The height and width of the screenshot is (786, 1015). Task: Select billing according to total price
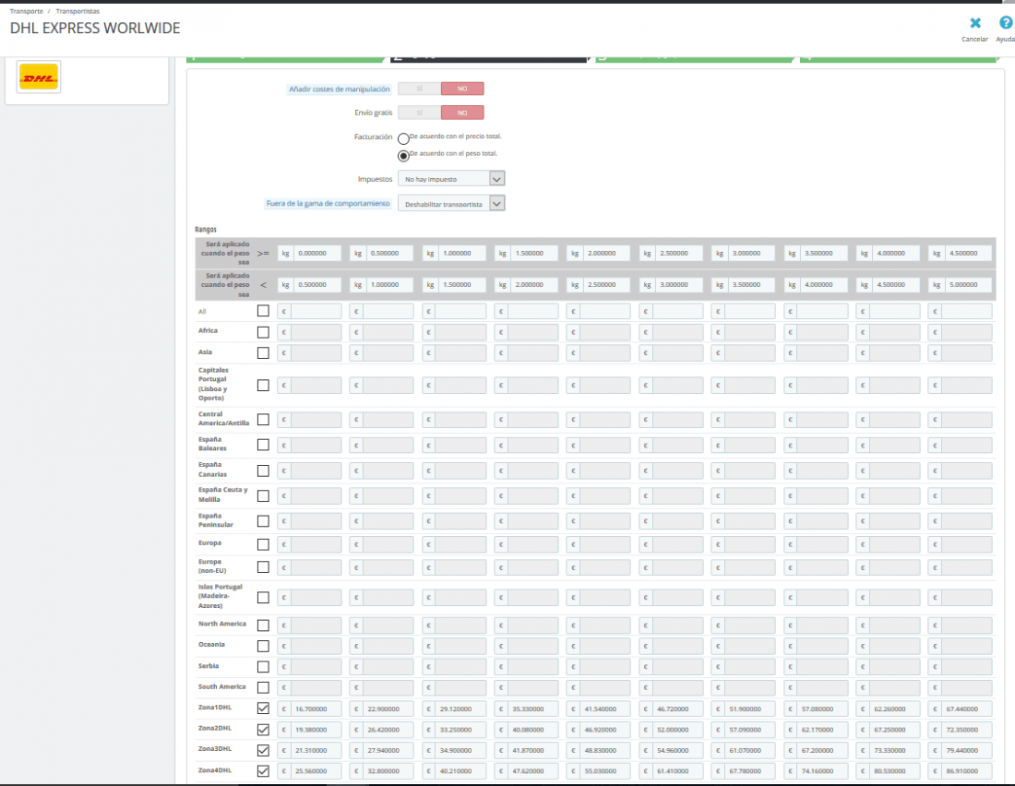(x=403, y=138)
